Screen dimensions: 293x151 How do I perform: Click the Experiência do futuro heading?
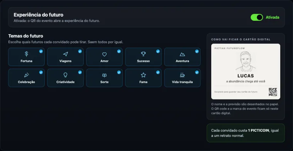click(x=39, y=15)
